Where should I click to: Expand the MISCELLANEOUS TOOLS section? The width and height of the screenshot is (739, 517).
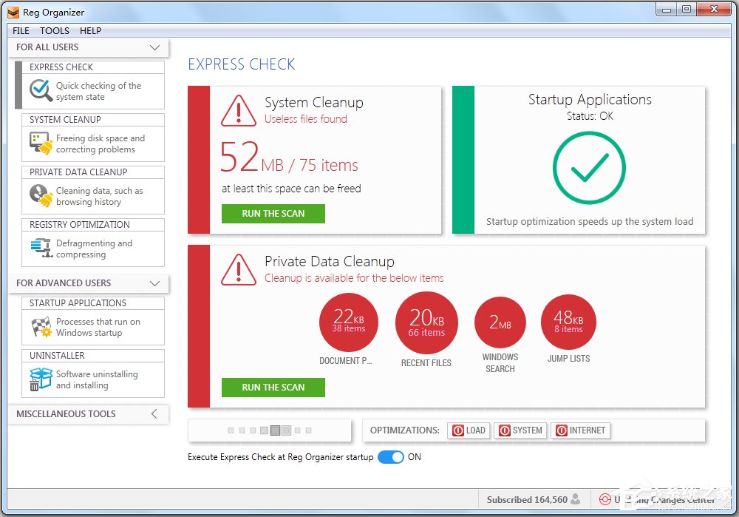(89, 413)
